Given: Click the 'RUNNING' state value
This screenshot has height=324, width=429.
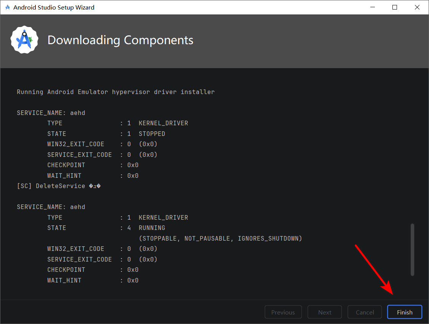Looking at the screenshot, I should tap(152, 228).
